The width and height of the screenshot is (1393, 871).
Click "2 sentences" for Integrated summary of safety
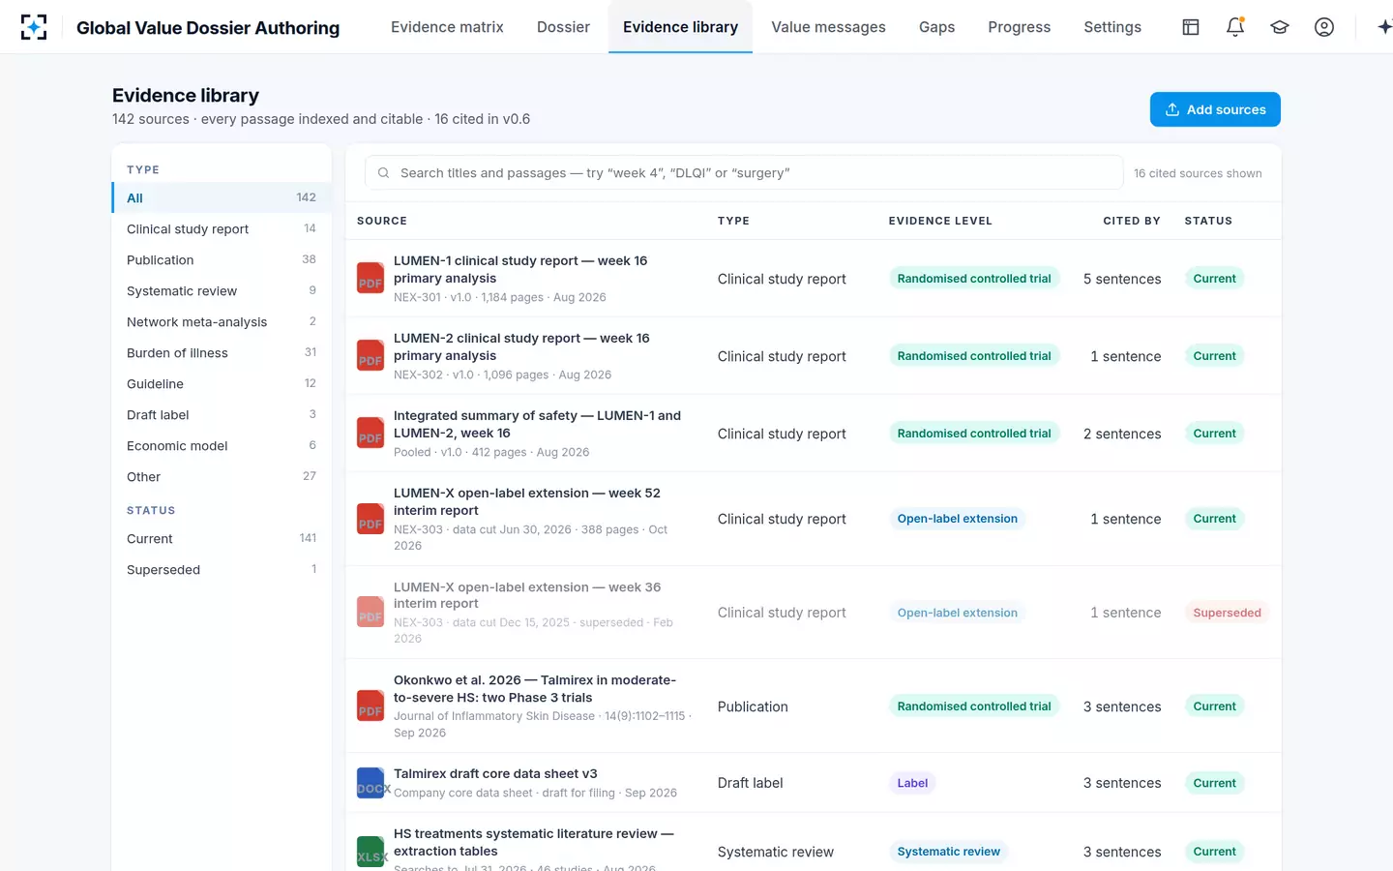[x=1122, y=434]
